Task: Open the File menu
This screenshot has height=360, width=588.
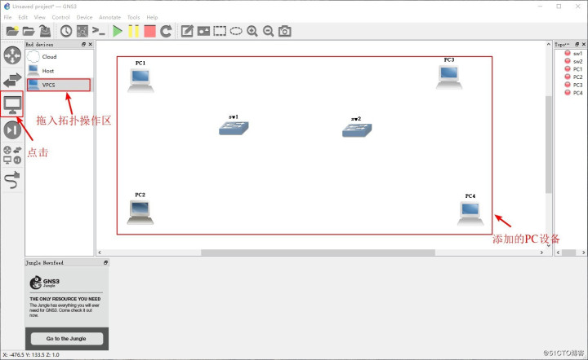Action: click(x=7, y=17)
